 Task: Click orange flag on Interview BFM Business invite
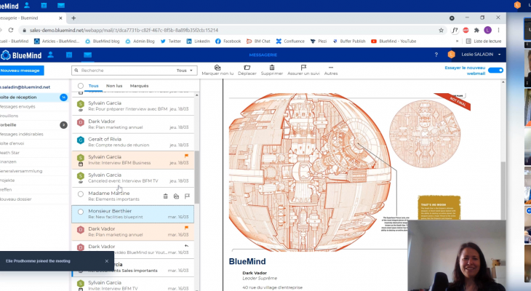tap(186, 156)
